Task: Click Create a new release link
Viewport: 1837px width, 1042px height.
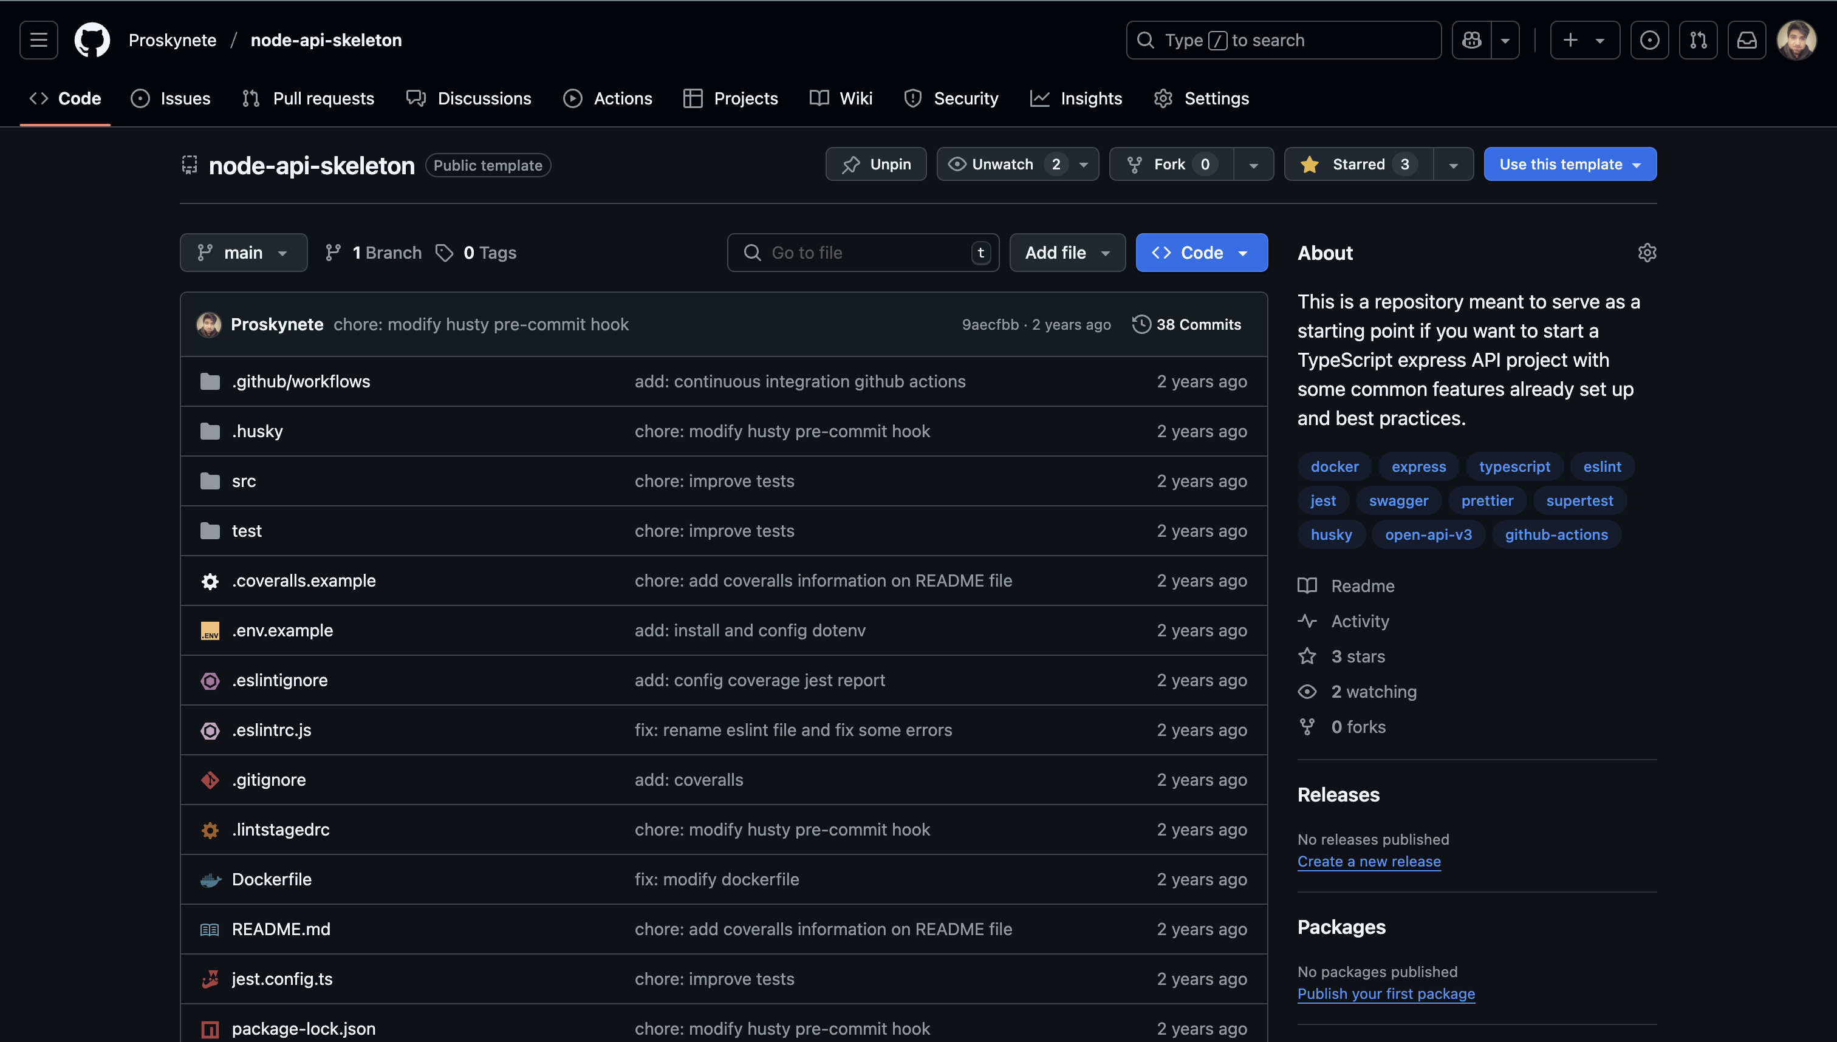Action: tap(1369, 861)
